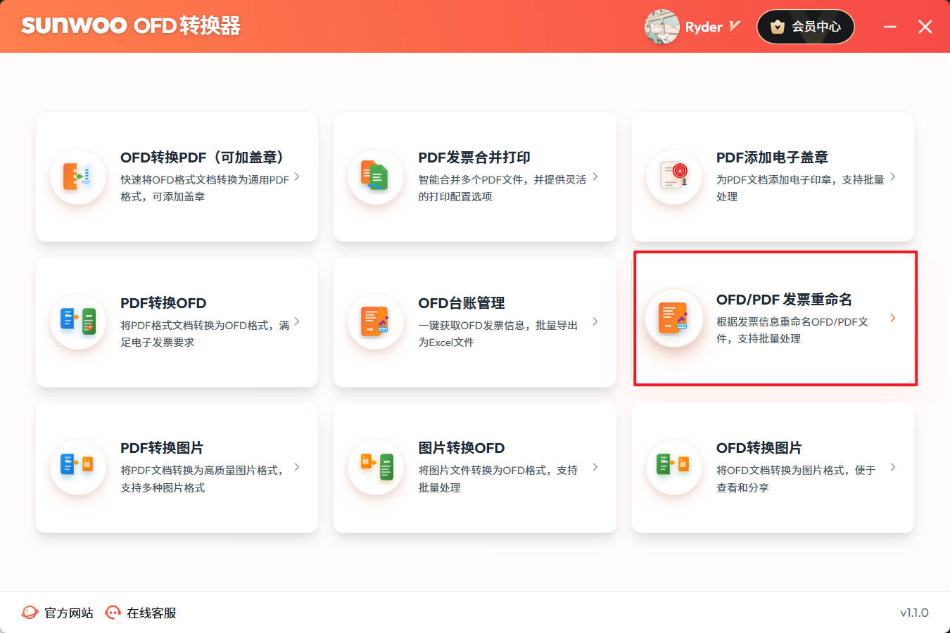
Task: Click the 官方网站 planet icon
Action: coord(30,613)
